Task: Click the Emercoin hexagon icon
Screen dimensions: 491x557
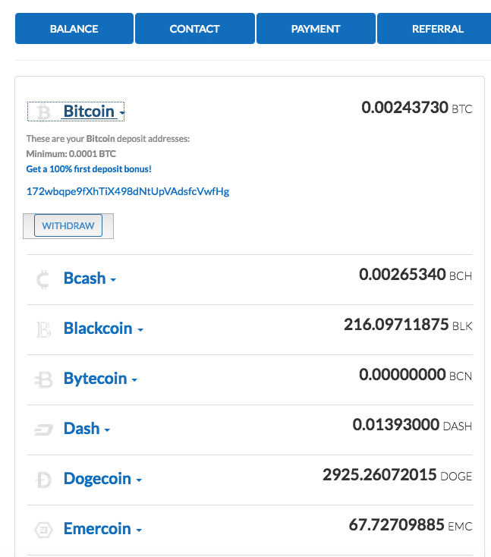Action: [43, 530]
